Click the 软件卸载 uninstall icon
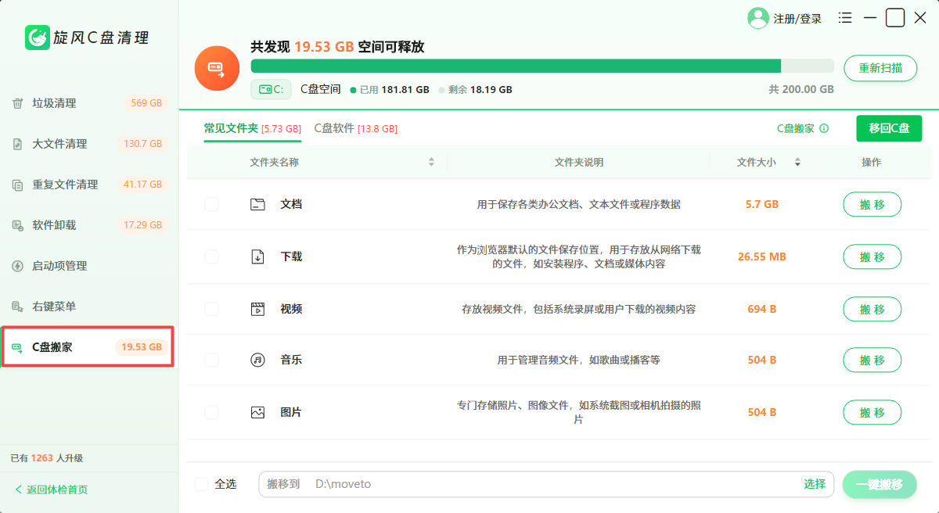This screenshot has width=939, height=513. click(17, 225)
